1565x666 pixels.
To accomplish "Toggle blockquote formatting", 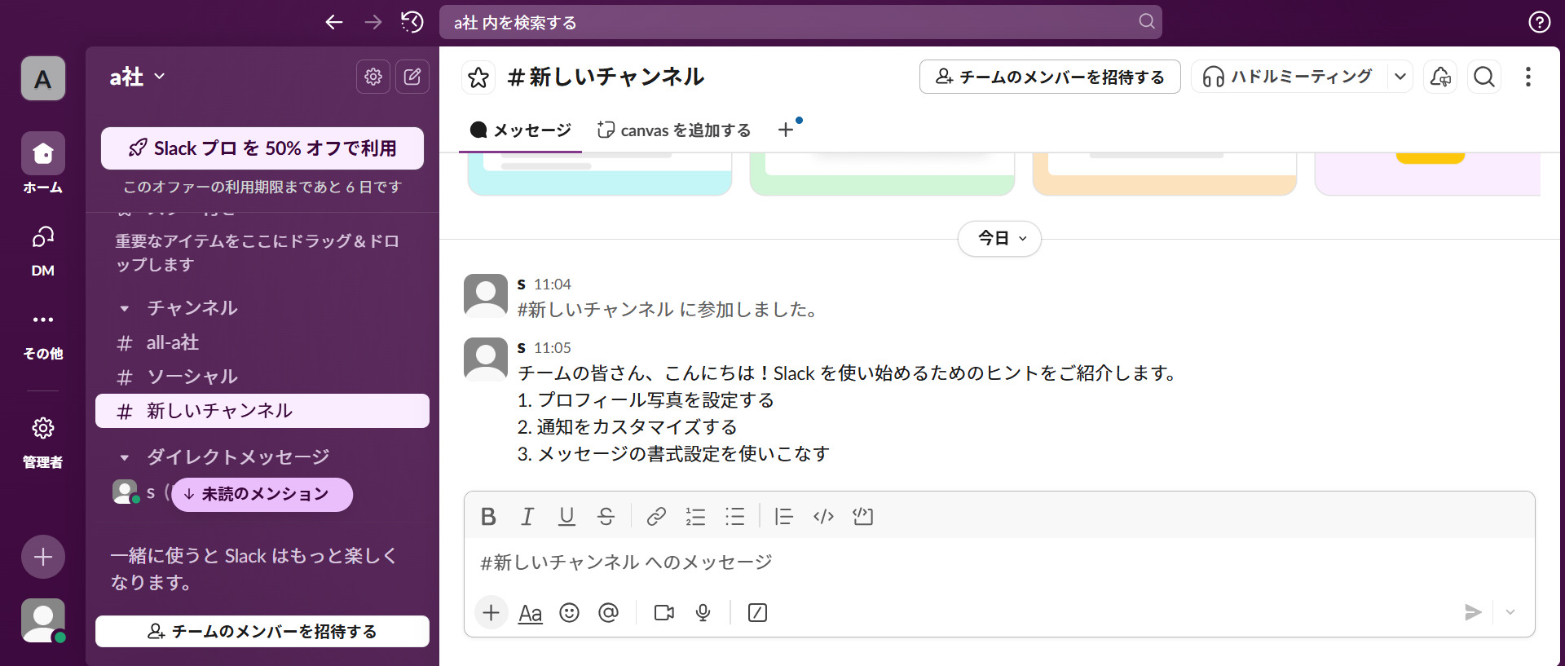I will tap(784, 516).
